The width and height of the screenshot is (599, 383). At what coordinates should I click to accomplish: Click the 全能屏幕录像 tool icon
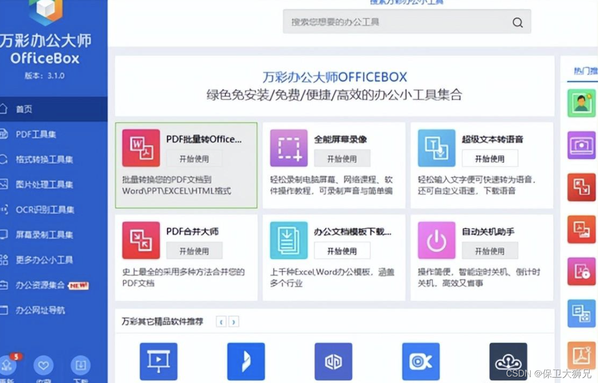click(289, 148)
